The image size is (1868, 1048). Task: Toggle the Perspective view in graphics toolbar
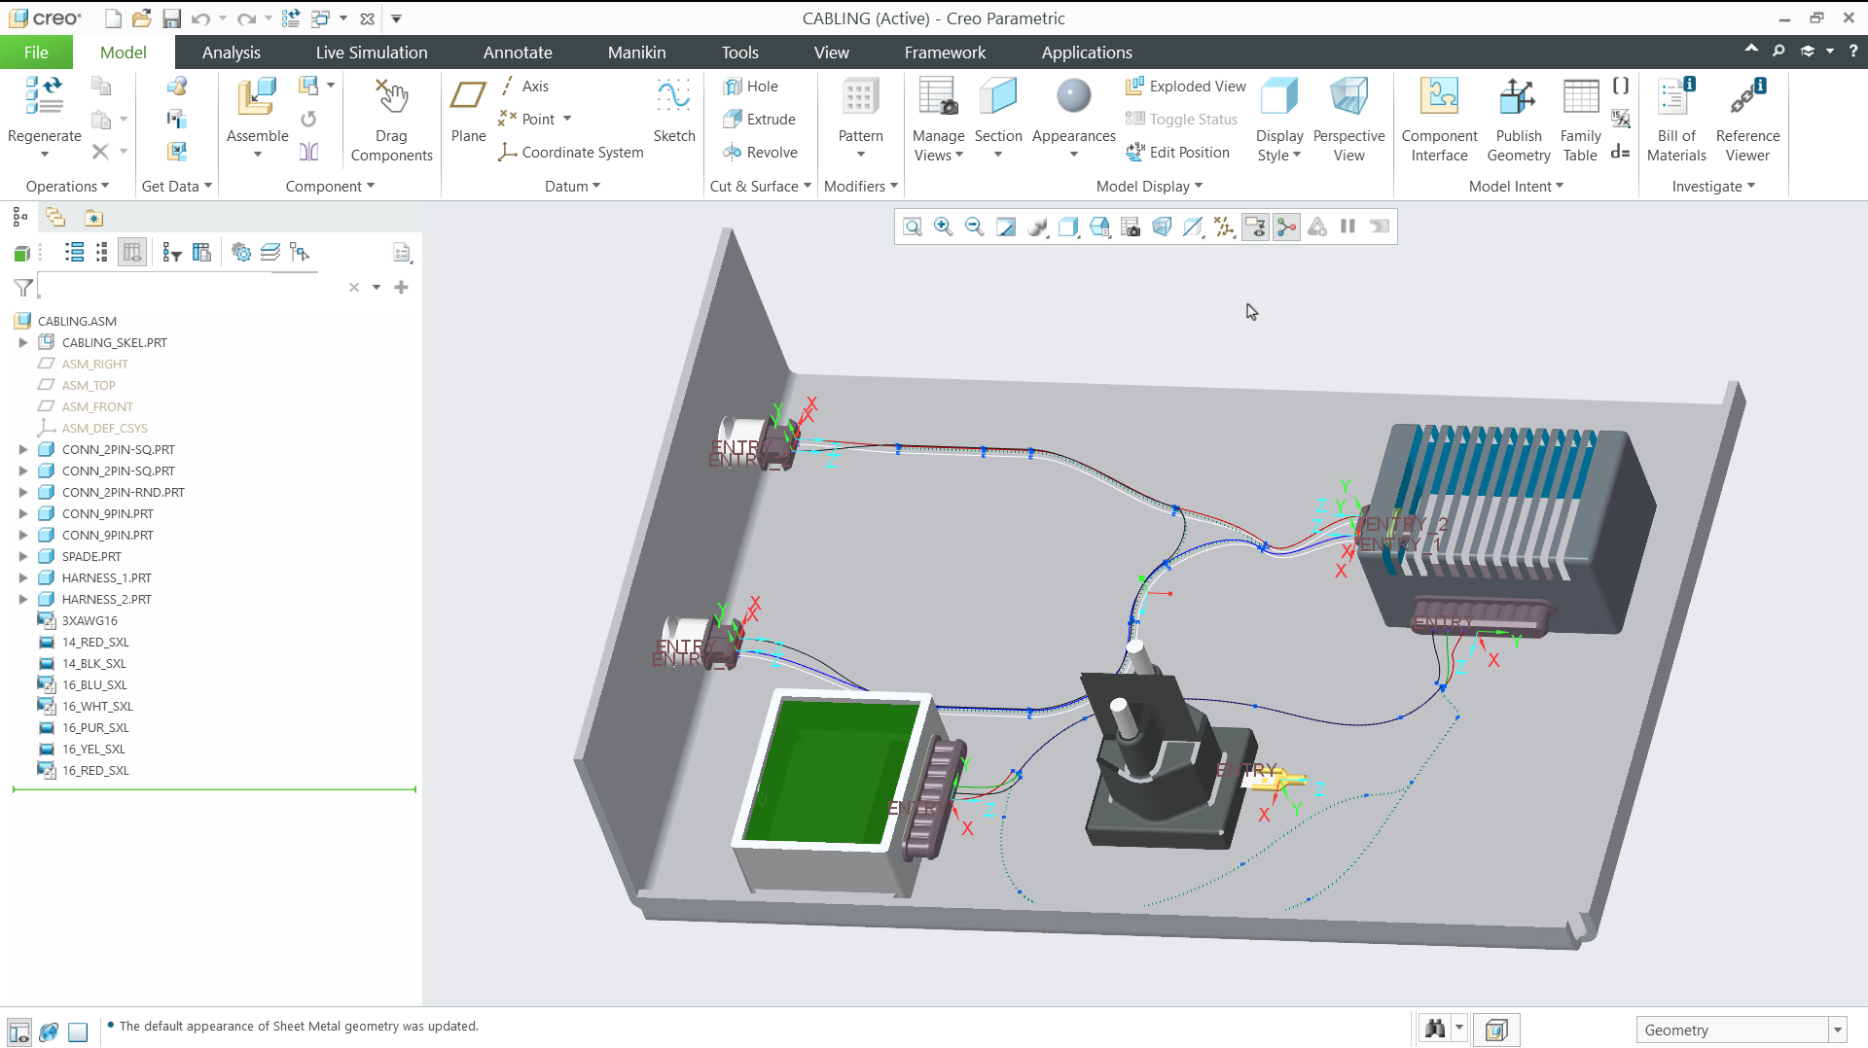[1162, 227]
